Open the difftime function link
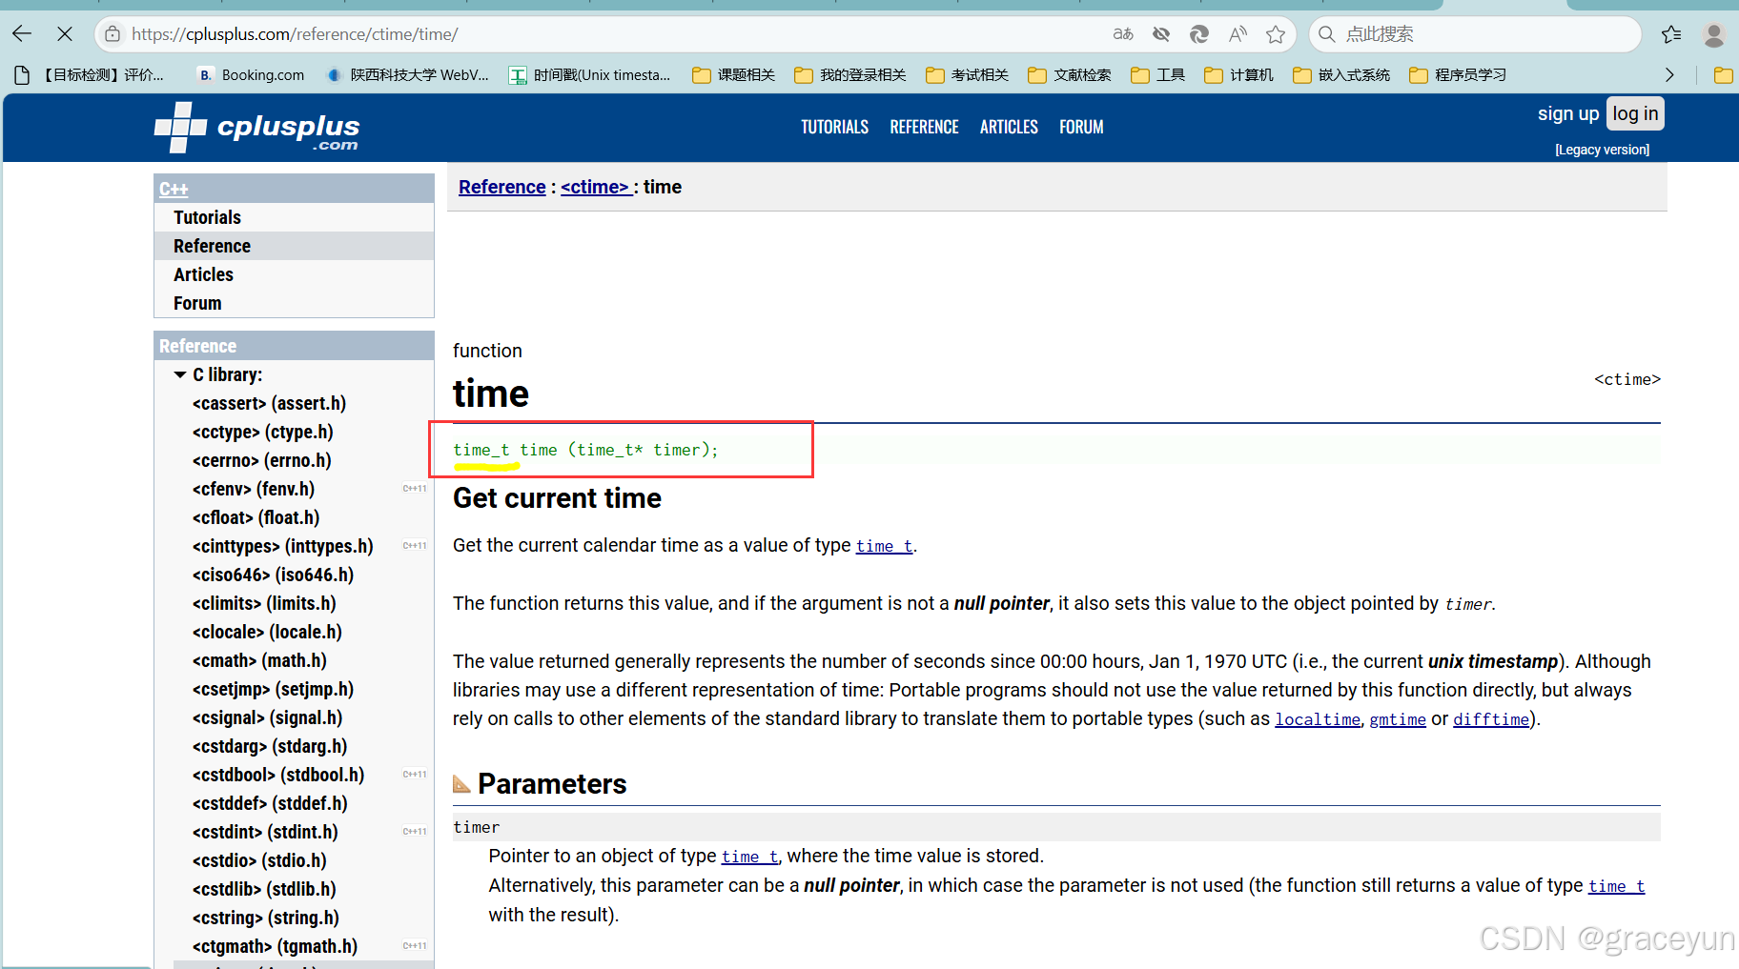1739x969 pixels. 1491,719
